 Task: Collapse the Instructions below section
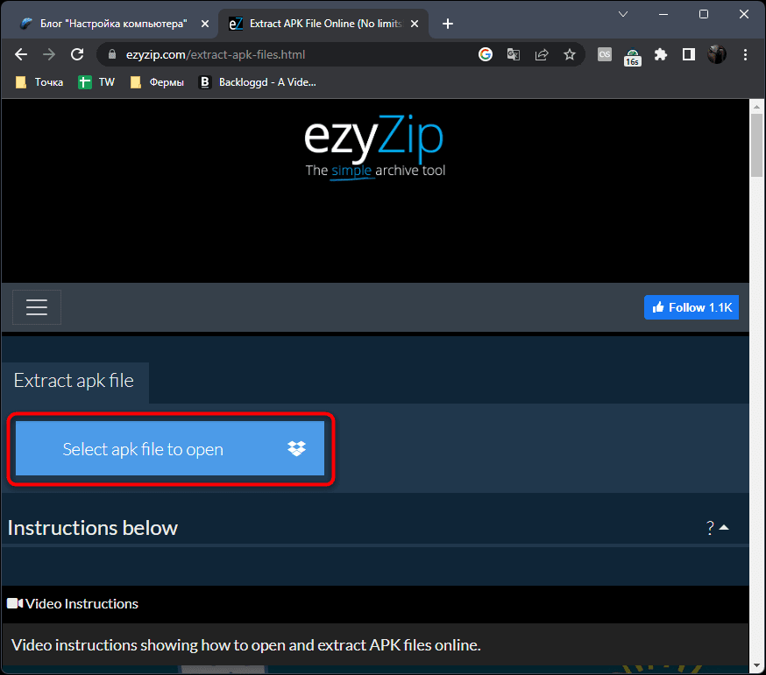click(x=717, y=528)
